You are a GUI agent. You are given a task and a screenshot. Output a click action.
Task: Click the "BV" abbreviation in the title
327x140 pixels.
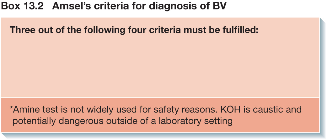point(219,7)
